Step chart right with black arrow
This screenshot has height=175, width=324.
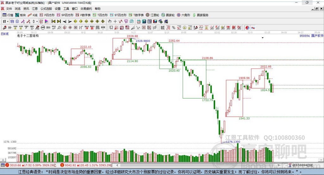pos(70,21)
